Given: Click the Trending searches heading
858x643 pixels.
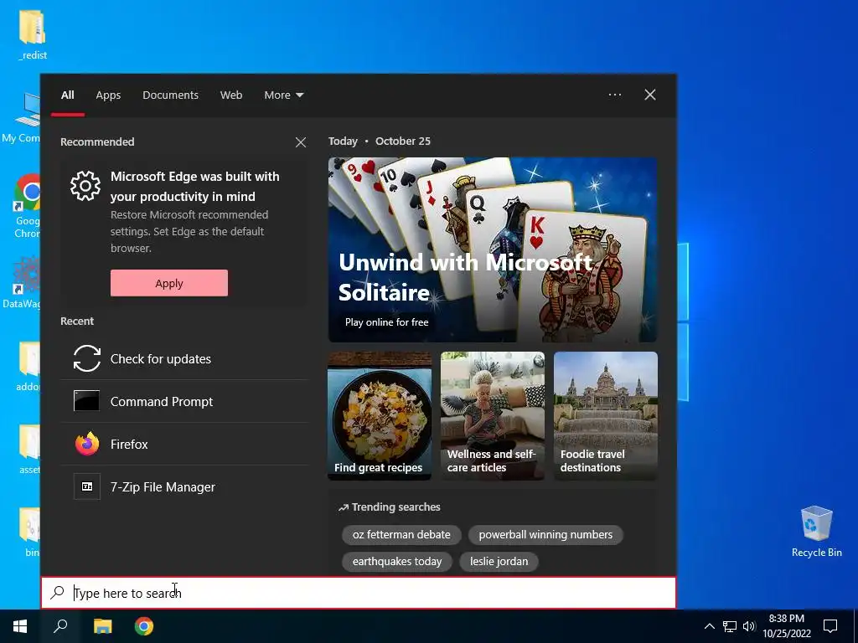Looking at the screenshot, I should click(396, 507).
